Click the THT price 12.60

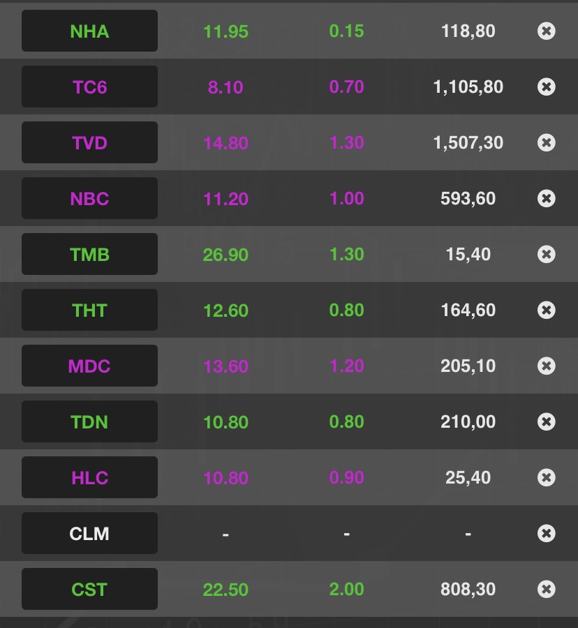tap(225, 311)
